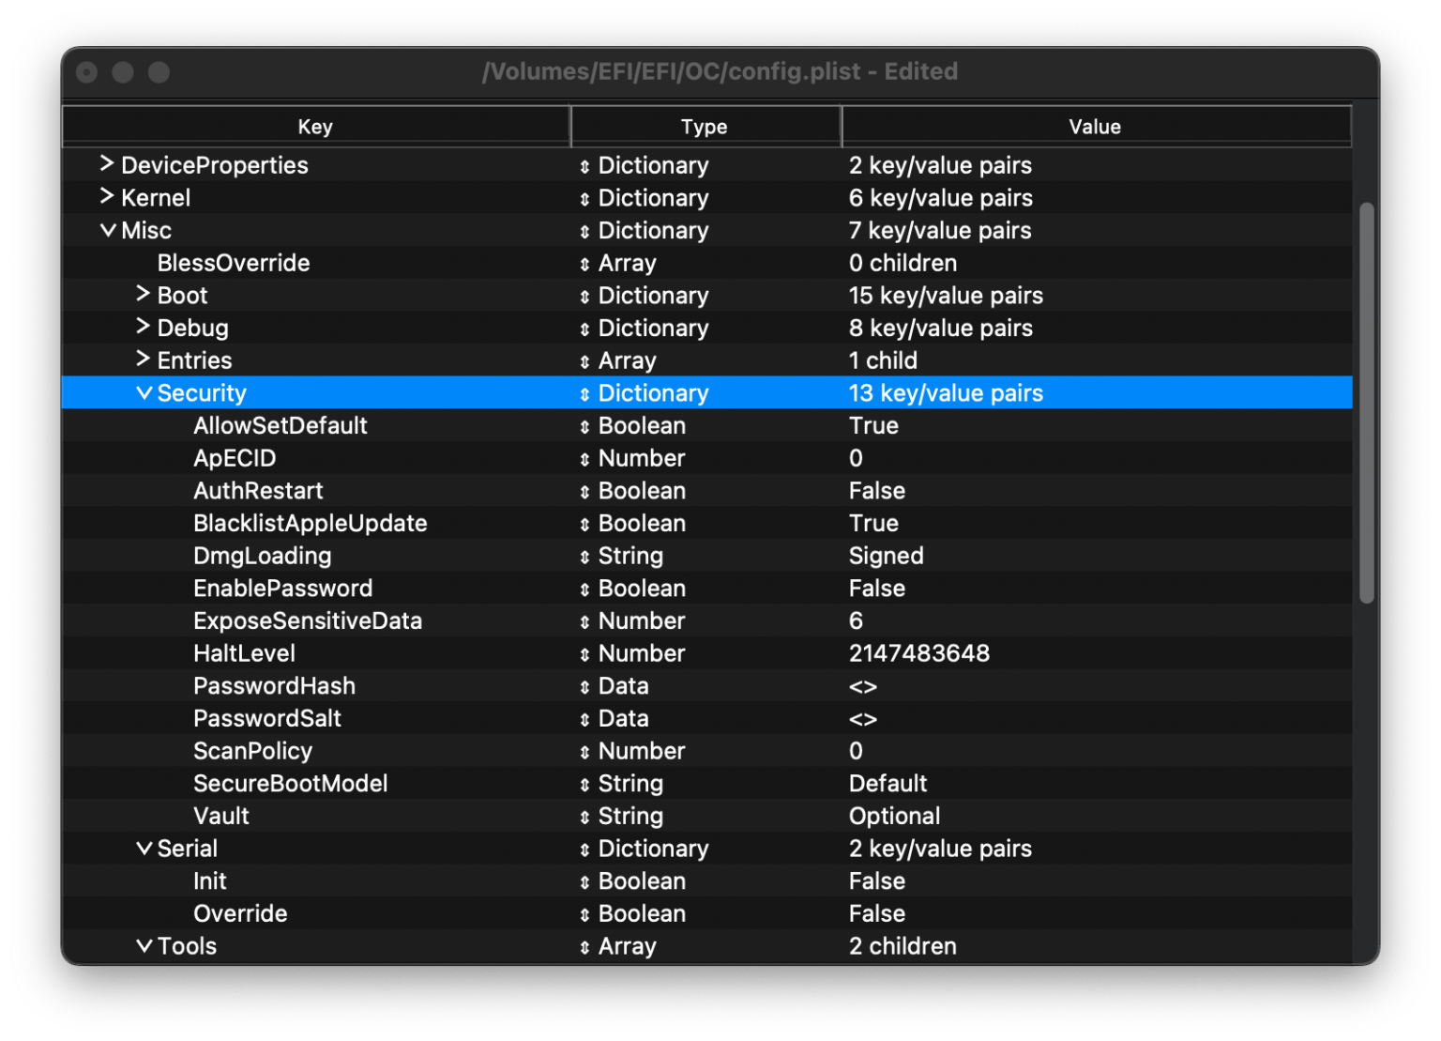
Task: Collapse the Security dictionary
Action: pos(144,393)
